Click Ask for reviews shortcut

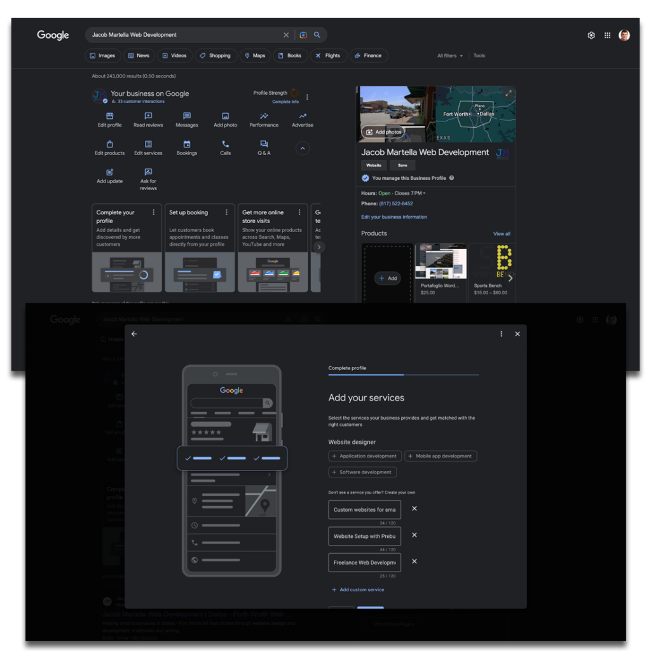148,179
